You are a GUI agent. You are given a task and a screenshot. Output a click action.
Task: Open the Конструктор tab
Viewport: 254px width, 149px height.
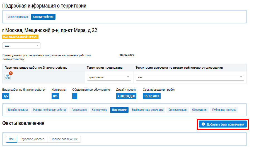point(100,110)
